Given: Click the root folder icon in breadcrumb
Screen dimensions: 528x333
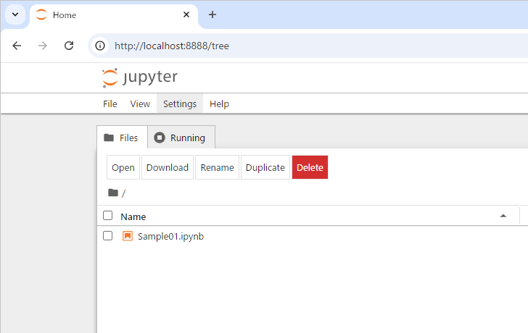Looking at the screenshot, I should 113,193.
